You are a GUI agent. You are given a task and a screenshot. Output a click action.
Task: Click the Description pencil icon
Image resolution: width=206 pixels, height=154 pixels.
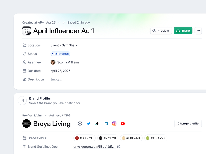pyautogui.click(x=24, y=79)
